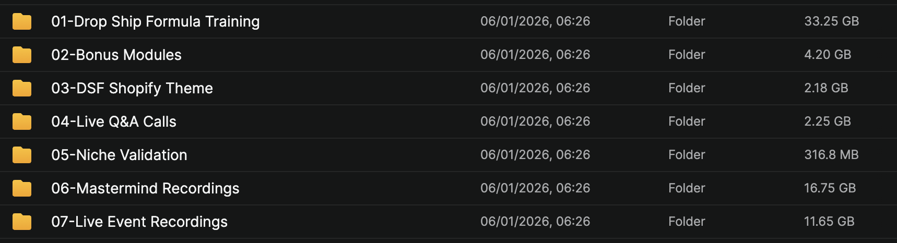Click the 316.8 MB size value
This screenshot has height=243, width=897.
(x=831, y=155)
